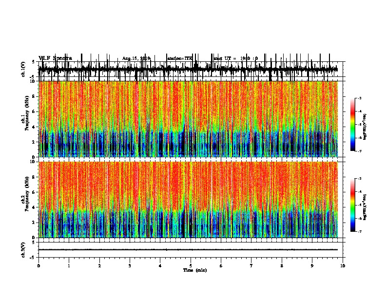Click the "start UT = 19:0 : 0" header text
The height and width of the screenshot is (298, 386).
tap(235, 58)
